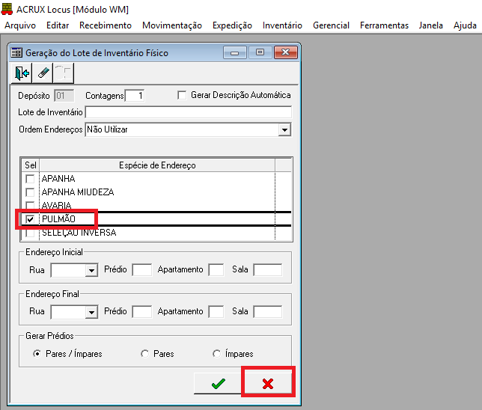Viewport: 482px width, 410px height.
Task: Uncheck the PULMÃO address type
Action: coord(30,219)
